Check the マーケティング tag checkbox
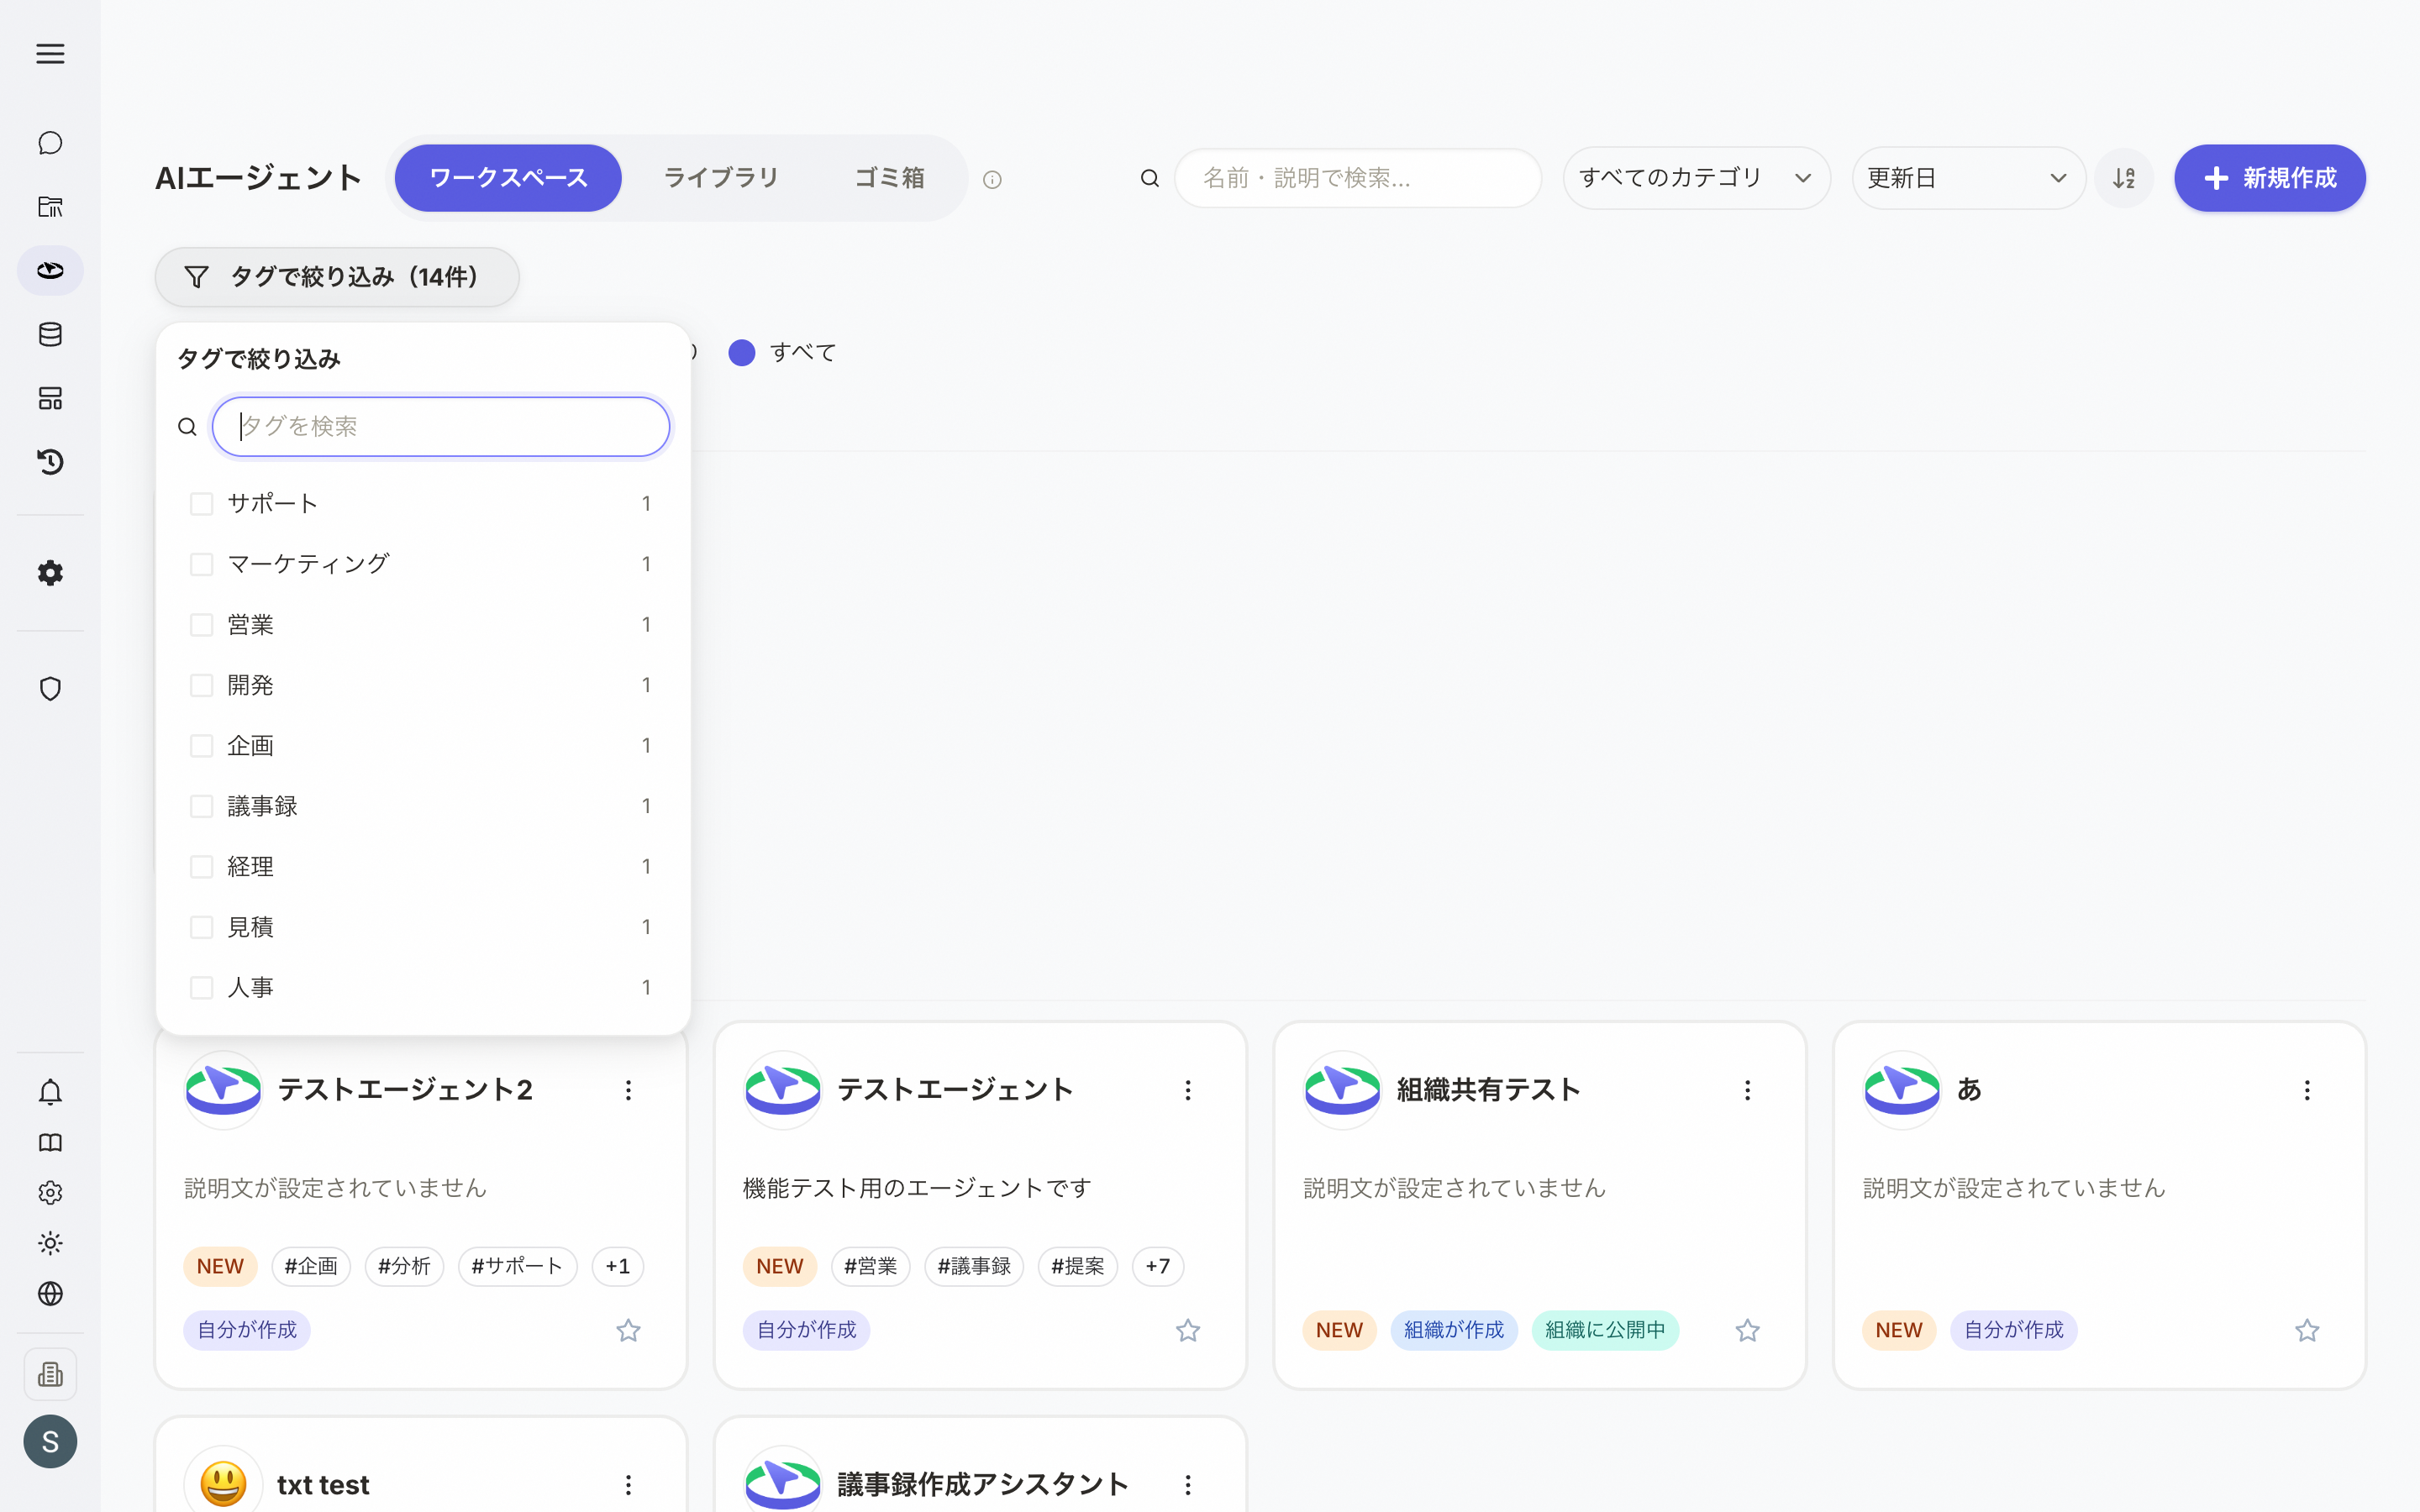Image resolution: width=2420 pixels, height=1512 pixels. point(202,564)
